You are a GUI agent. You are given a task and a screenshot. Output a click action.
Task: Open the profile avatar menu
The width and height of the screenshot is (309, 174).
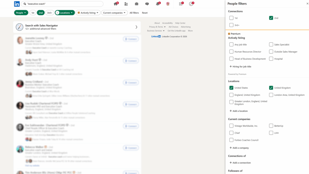click(x=168, y=4)
